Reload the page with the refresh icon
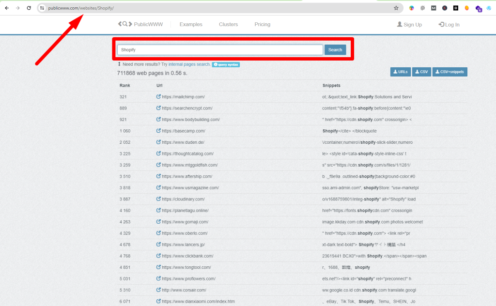The image size is (496, 306). (x=29, y=8)
